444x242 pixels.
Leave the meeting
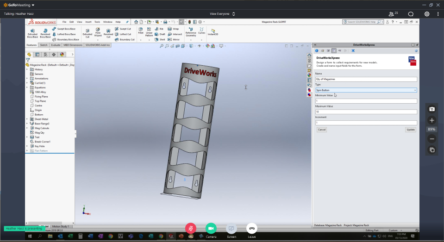[252, 229]
